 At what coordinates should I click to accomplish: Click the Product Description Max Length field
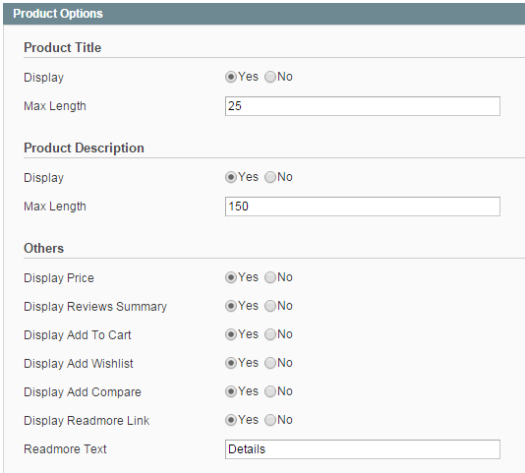(363, 207)
